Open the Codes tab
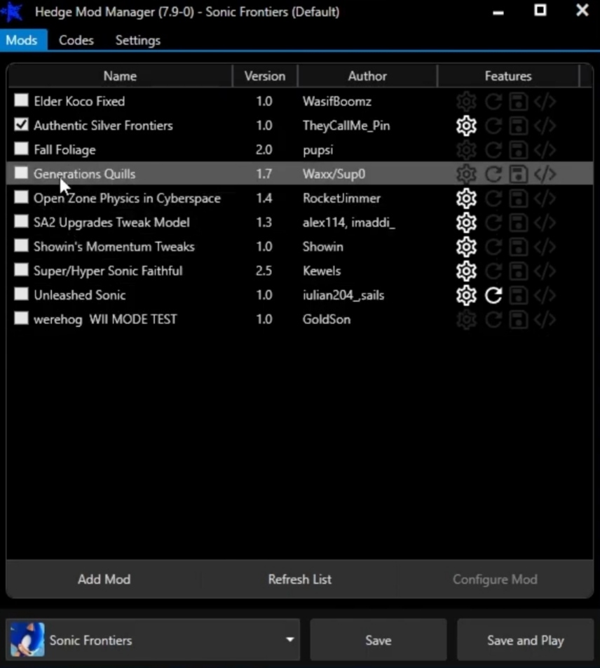The height and width of the screenshot is (668, 600). [76, 40]
